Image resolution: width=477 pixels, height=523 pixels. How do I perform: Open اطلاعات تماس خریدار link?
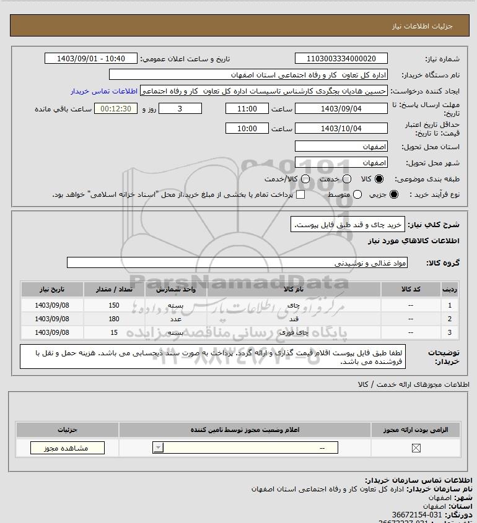[104, 91]
